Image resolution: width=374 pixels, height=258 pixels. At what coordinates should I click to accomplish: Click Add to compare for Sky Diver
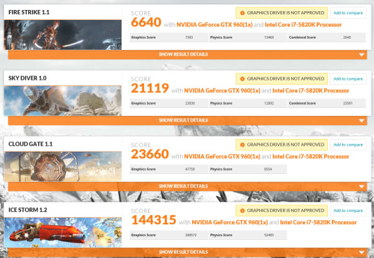(348, 79)
